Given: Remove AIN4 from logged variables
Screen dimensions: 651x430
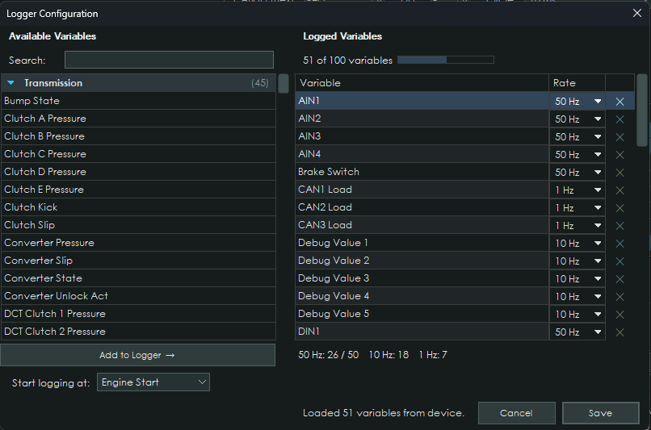Looking at the screenshot, I should click(x=619, y=155).
